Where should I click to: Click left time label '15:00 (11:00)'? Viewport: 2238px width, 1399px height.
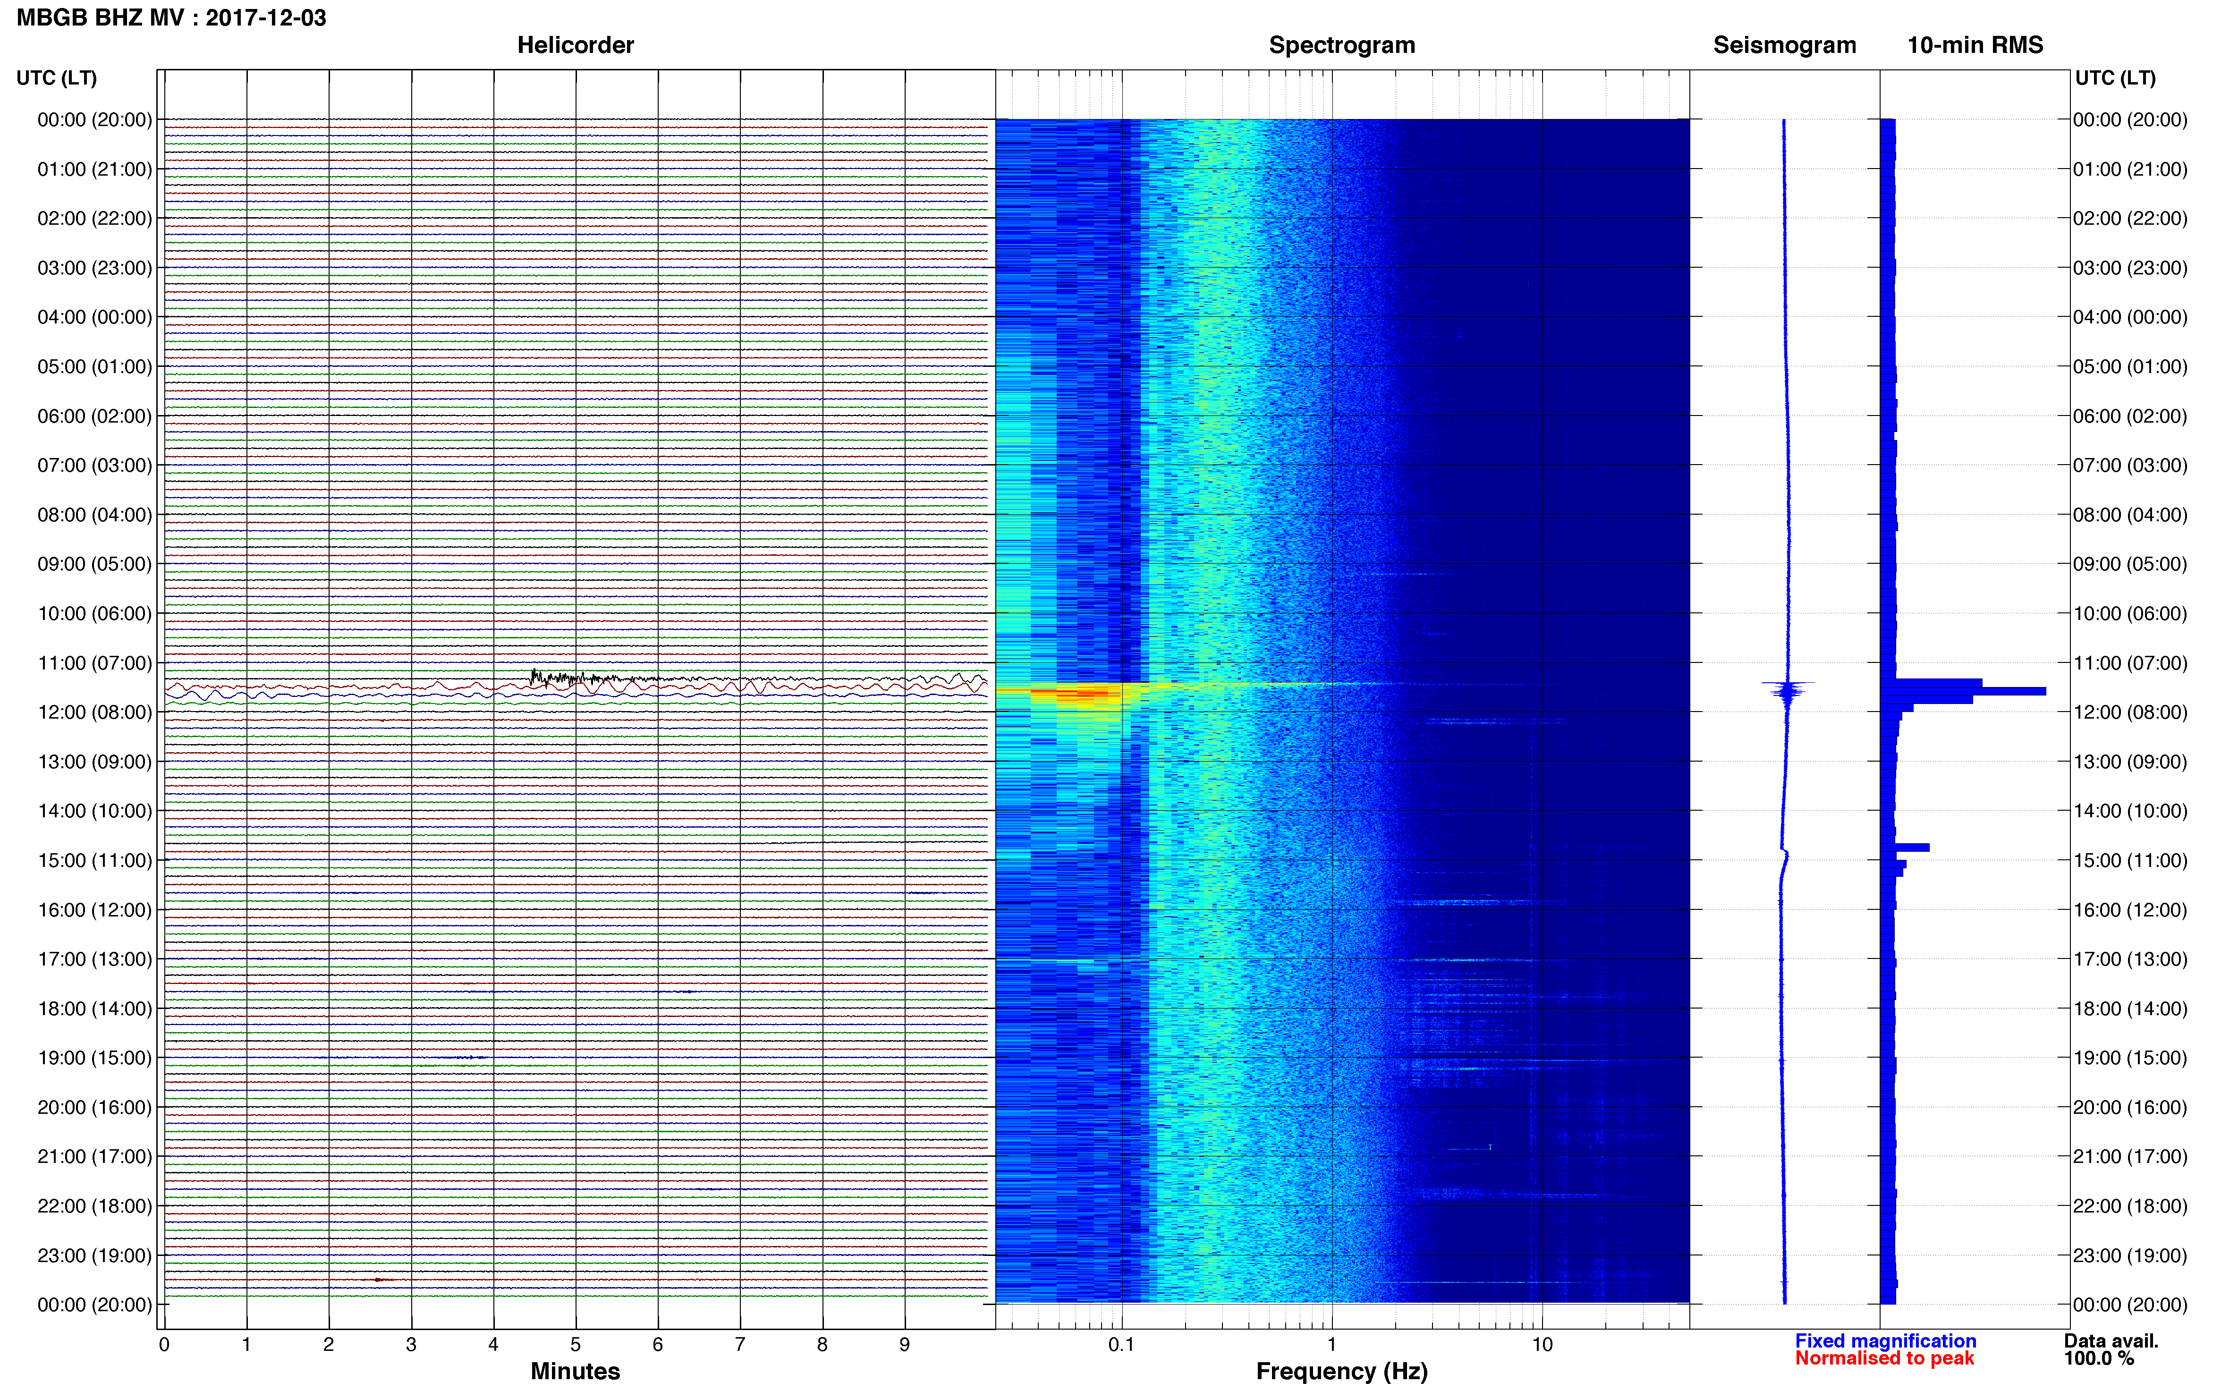[x=94, y=860]
